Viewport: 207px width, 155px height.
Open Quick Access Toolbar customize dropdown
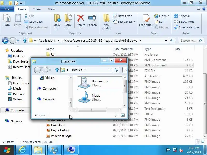(x=21, y=3)
